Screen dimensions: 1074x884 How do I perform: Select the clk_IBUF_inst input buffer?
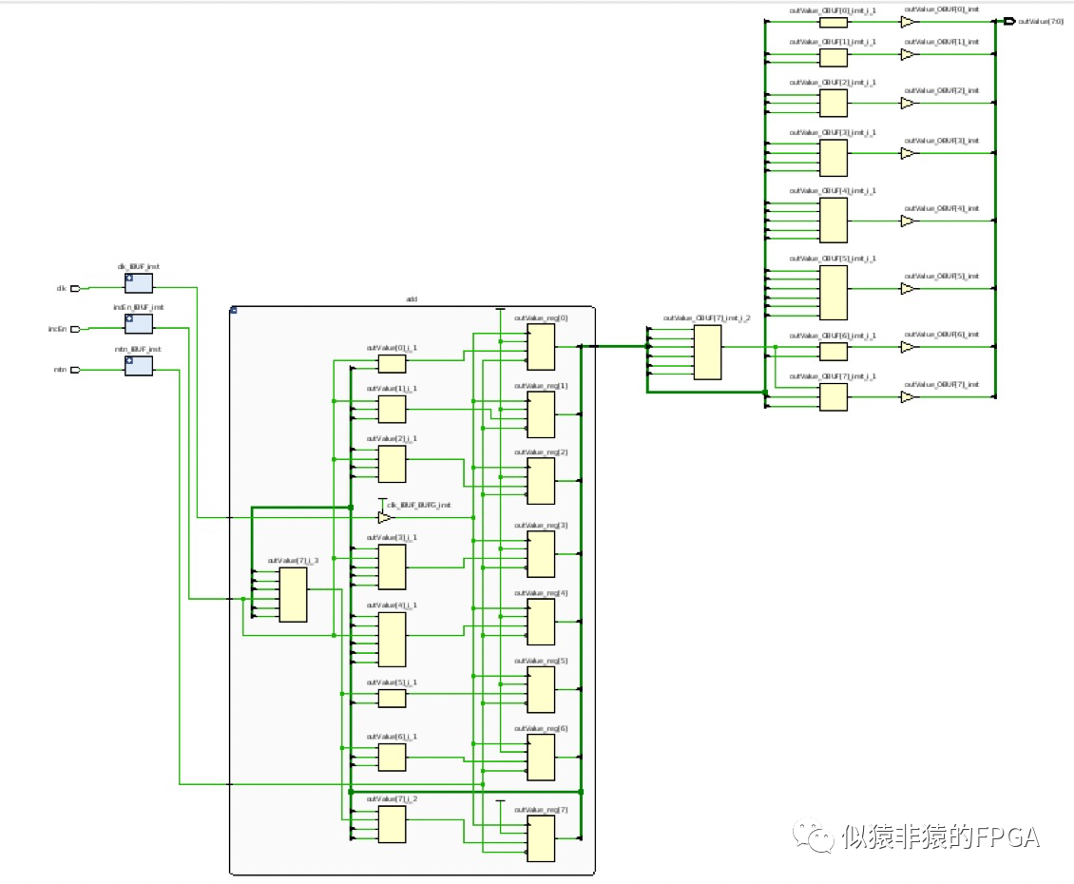(137, 281)
